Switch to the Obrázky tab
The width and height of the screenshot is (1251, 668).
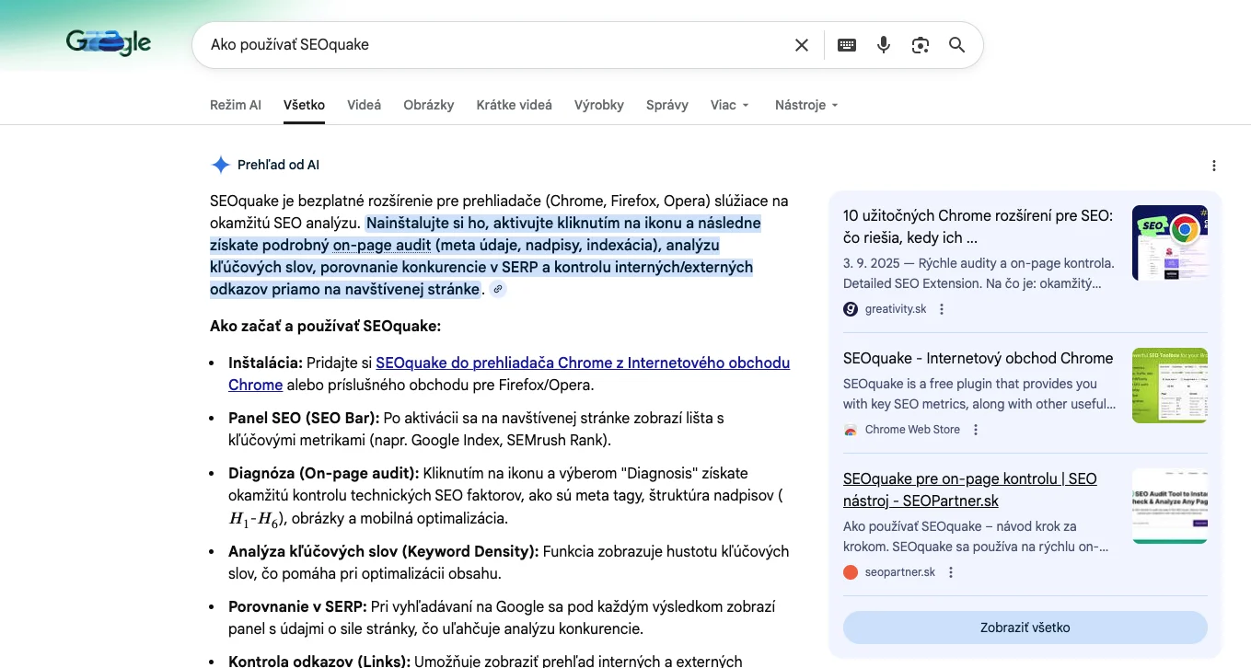click(x=428, y=105)
